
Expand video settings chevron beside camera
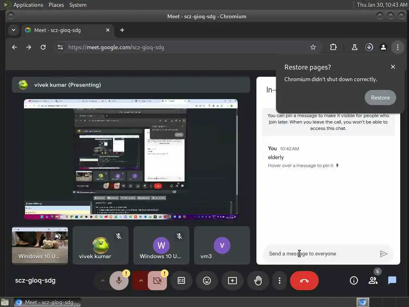[x=141, y=281]
